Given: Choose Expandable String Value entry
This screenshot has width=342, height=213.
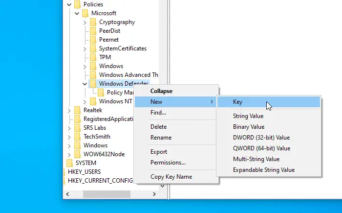Looking at the screenshot, I should pyautogui.click(x=264, y=170).
